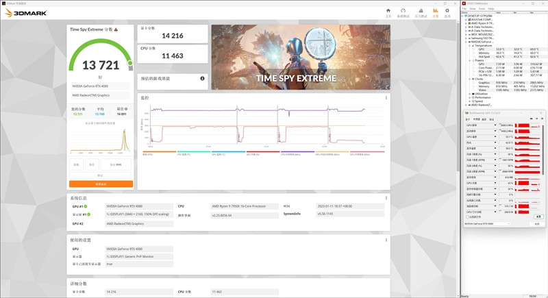Viewport: 548px width, 298px height.
Task: Open the settings-used panel three-dot menu
Action: (x=386, y=240)
